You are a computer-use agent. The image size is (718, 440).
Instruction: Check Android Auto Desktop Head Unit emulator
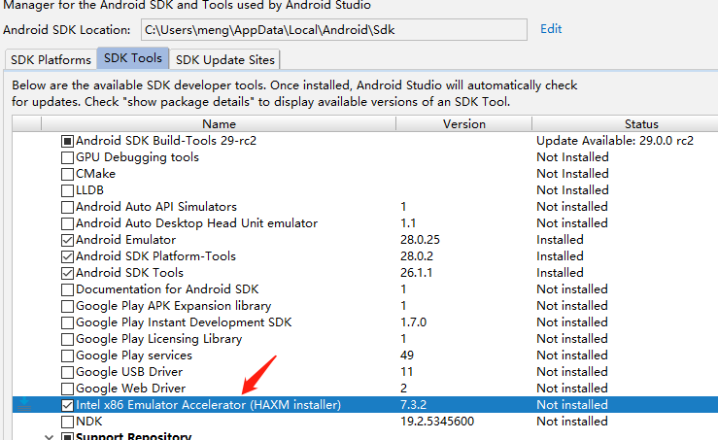pyautogui.click(x=67, y=223)
